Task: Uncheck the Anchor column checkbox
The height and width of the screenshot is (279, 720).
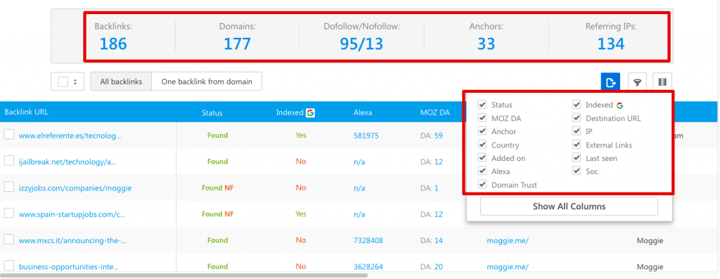Action: pyautogui.click(x=482, y=131)
